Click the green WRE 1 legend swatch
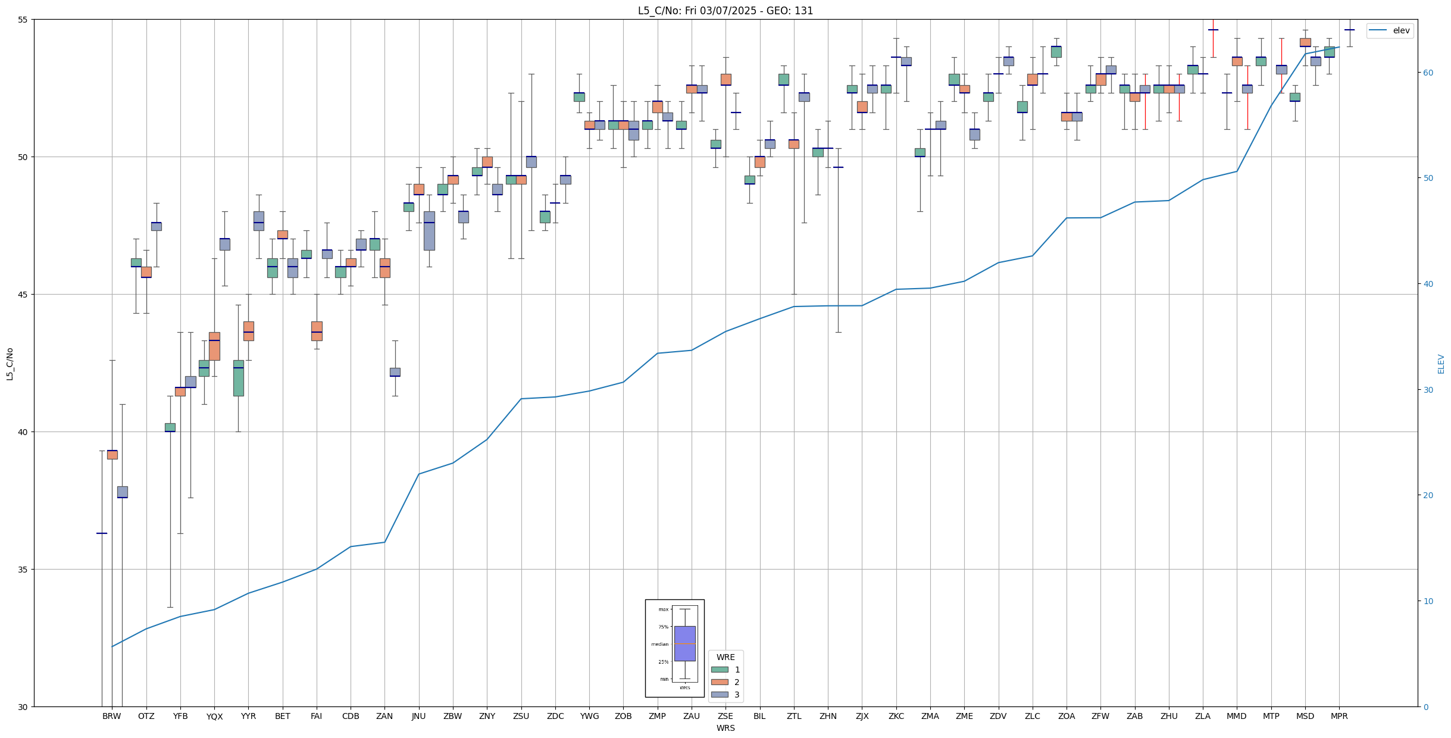Screen dimensions: 1451x738 (x=720, y=670)
